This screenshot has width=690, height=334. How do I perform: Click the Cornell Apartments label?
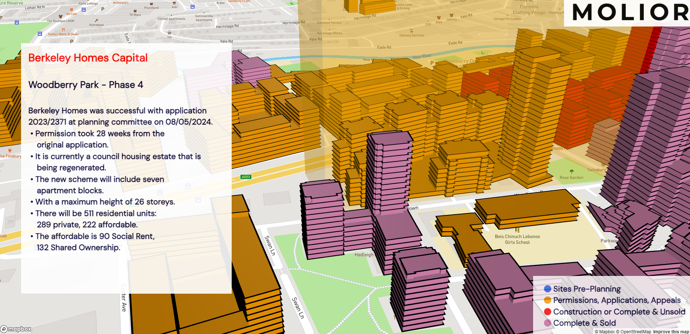171,19
